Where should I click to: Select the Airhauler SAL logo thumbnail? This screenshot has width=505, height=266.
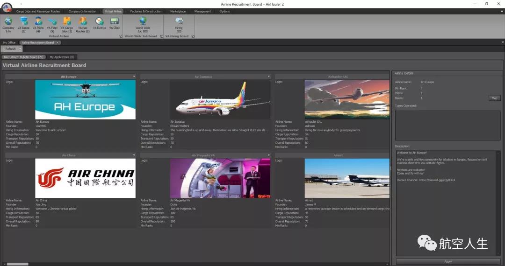(347, 99)
